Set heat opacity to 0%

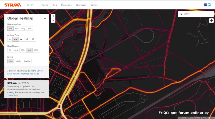(10, 50)
